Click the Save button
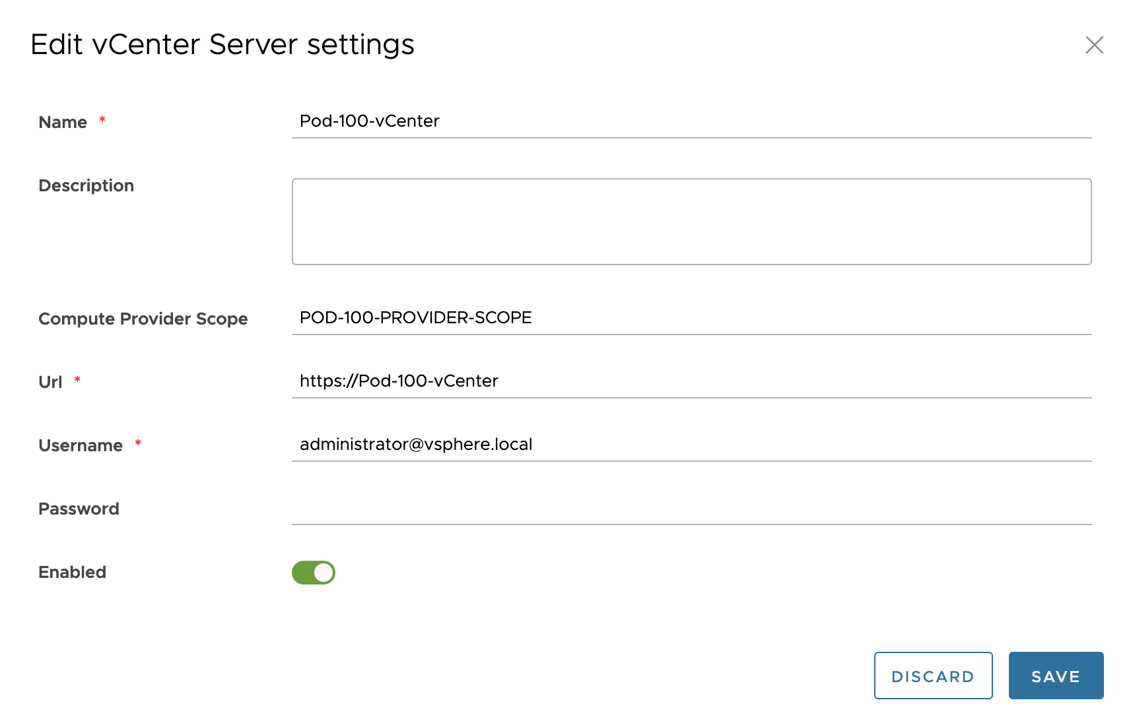Screen dimensions: 1129x727 click(1055, 676)
